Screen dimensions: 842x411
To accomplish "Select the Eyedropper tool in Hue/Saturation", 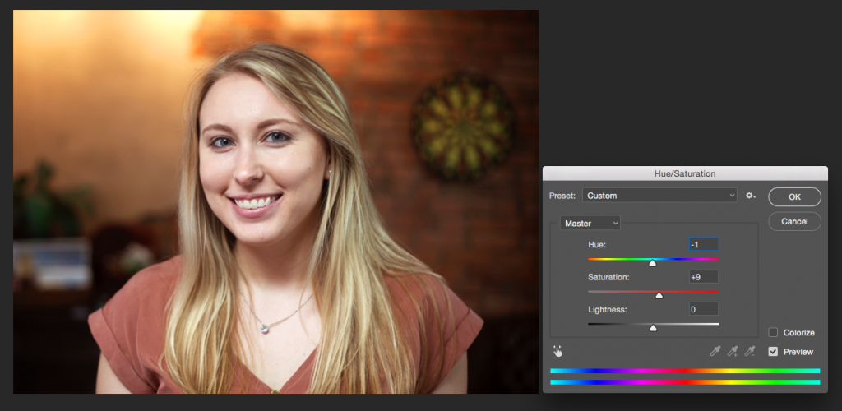I will tap(715, 351).
